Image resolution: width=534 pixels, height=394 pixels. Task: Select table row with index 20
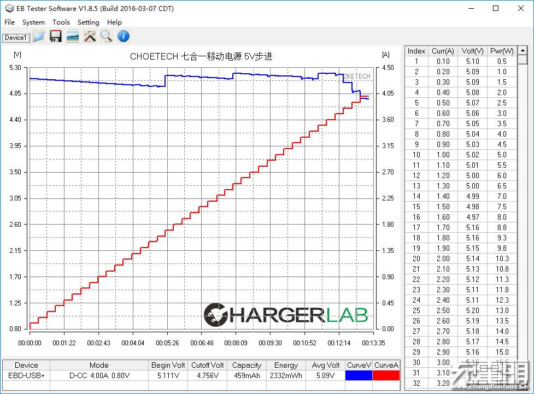coord(461,258)
